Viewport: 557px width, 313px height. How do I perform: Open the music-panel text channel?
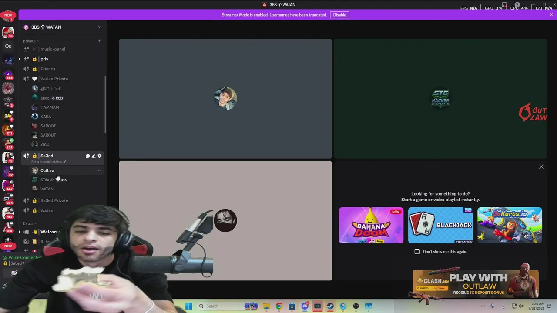click(63, 49)
